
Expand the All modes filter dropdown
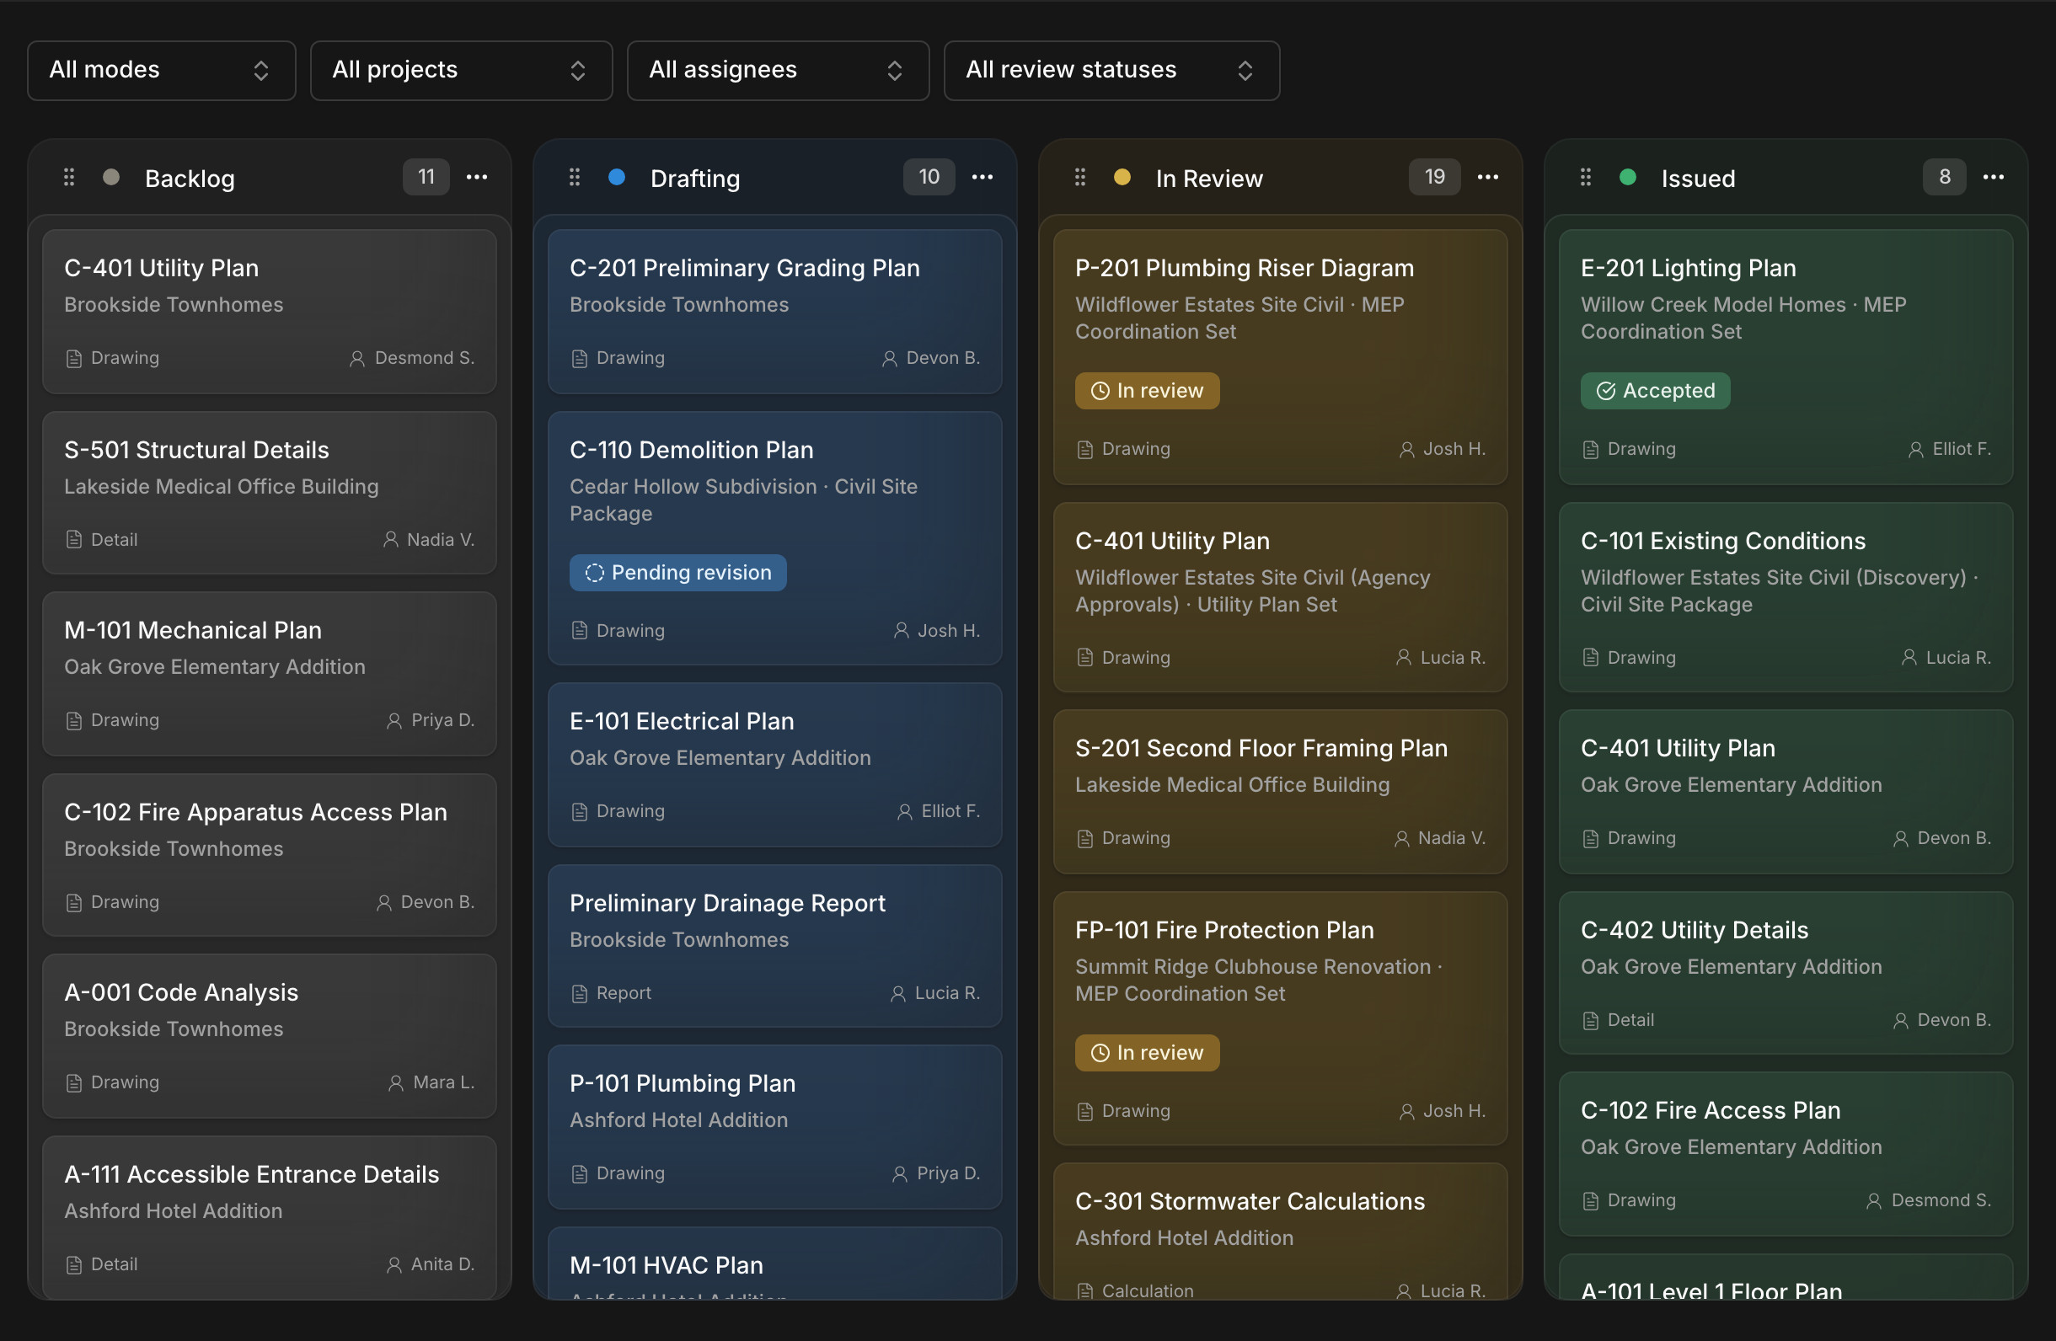click(x=162, y=70)
